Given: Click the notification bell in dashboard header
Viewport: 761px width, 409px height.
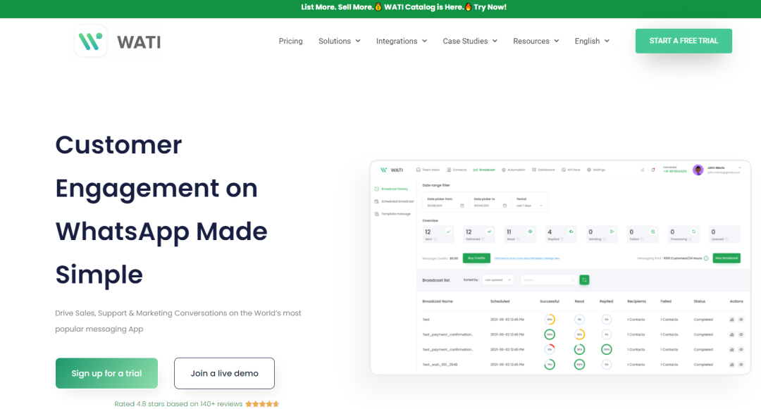Looking at the screenshot, I should point(652,170).
